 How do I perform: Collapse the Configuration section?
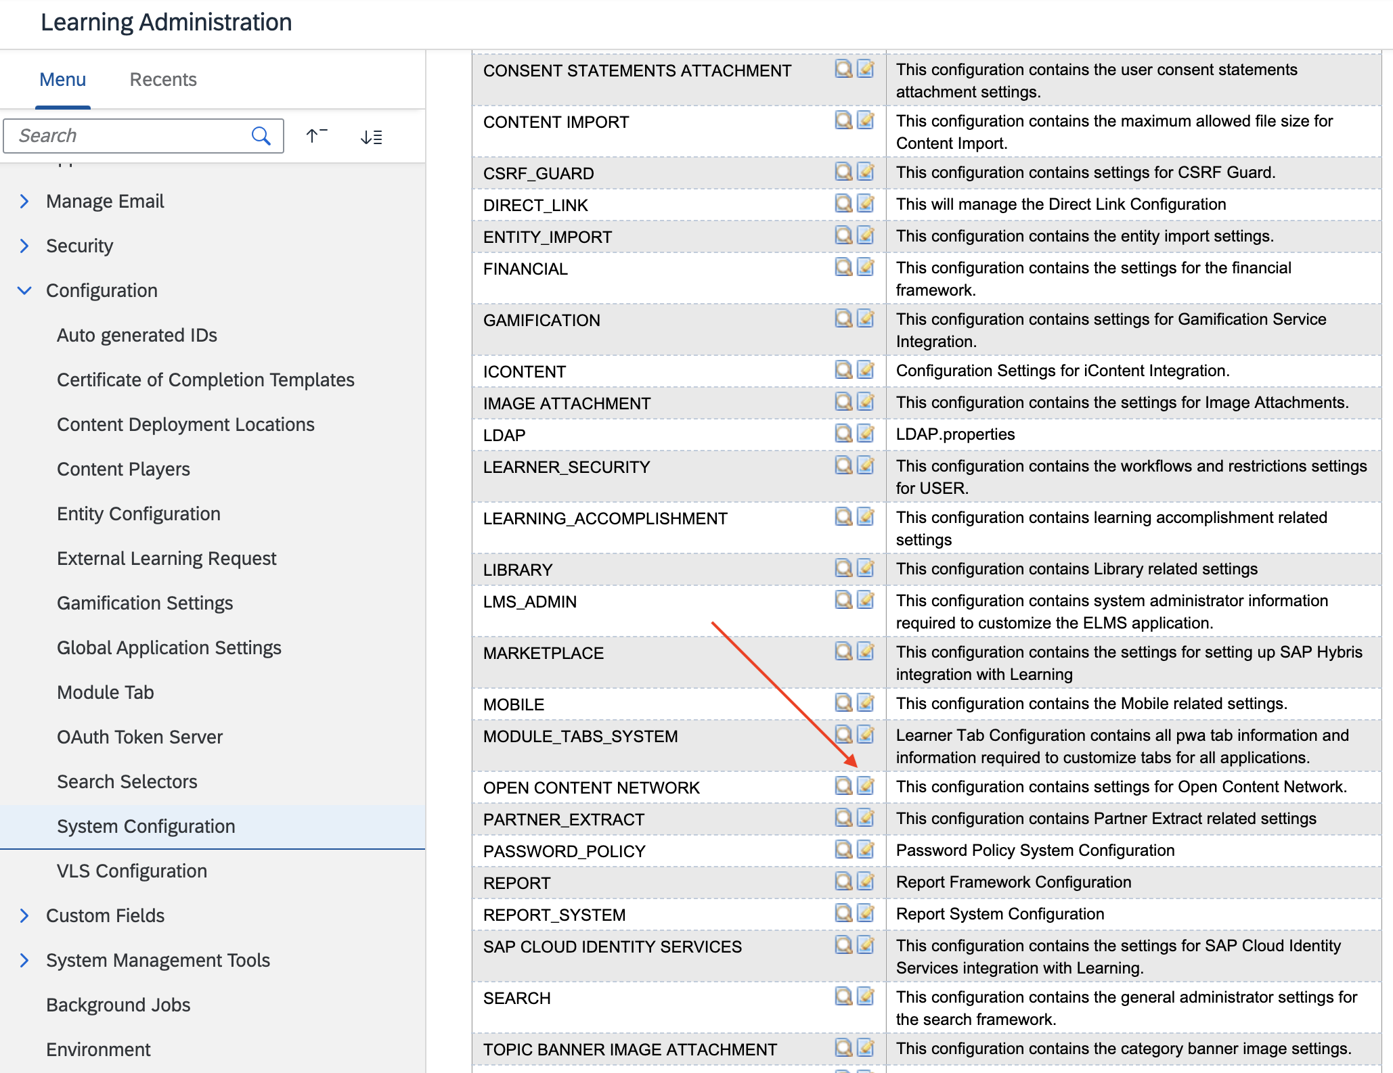24,290
